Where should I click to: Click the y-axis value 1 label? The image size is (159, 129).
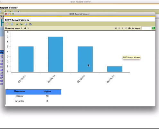pyautogui.click(x=8, y=66)
